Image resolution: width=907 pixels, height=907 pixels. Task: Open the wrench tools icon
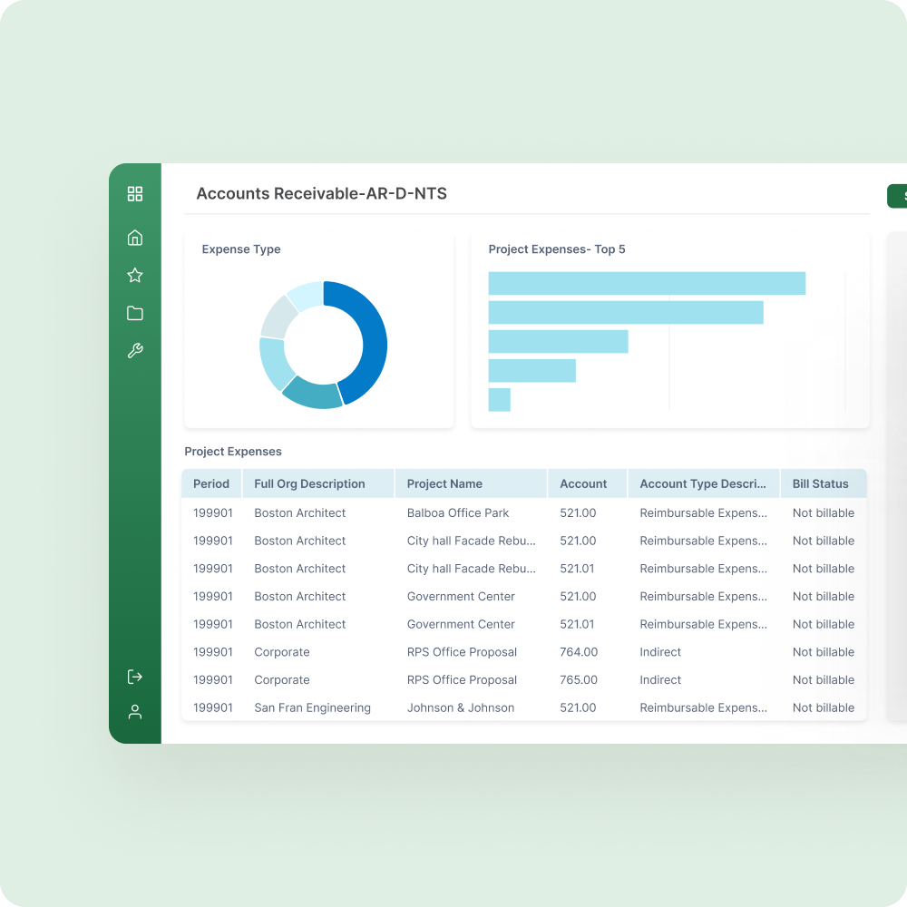click(135, 351)
